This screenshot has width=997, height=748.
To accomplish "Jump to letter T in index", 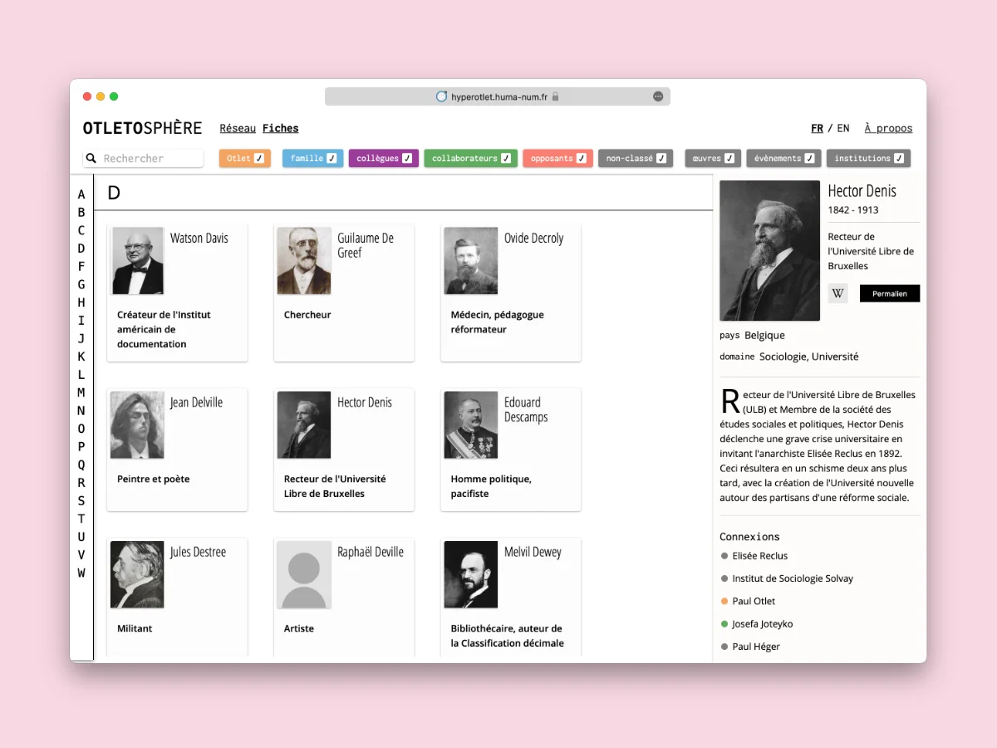I will pos(81,519).
